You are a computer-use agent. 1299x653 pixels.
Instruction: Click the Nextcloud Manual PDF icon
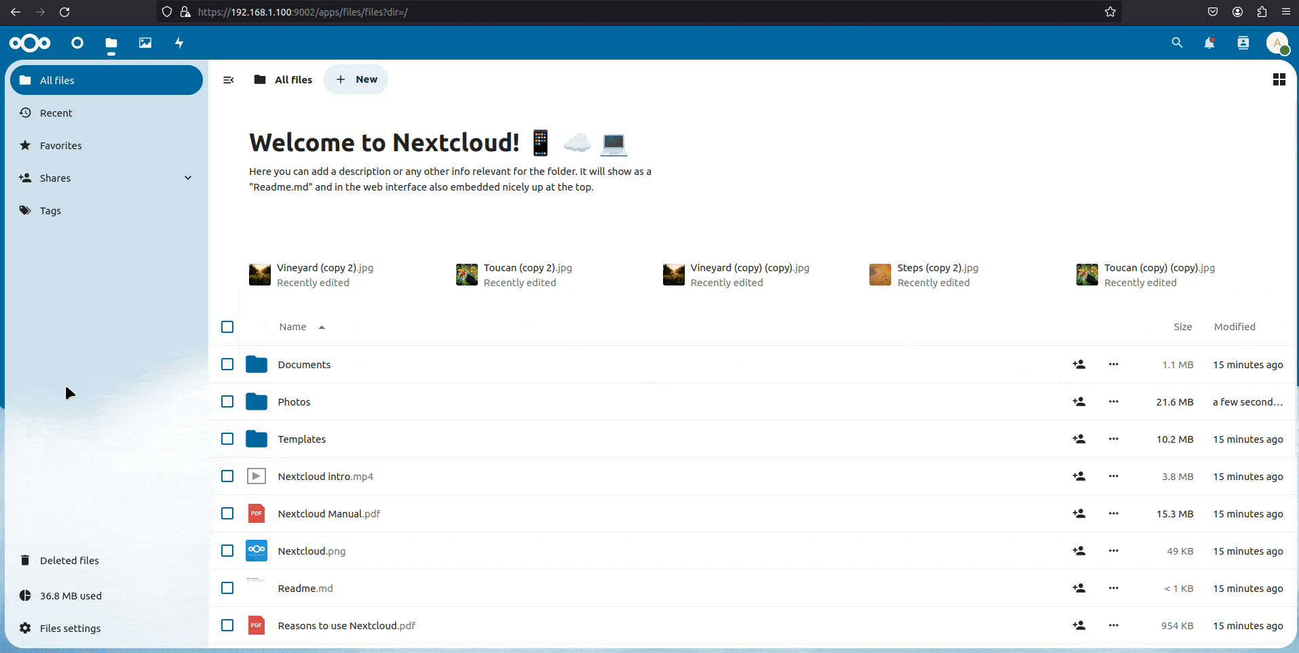coord(257,513)
